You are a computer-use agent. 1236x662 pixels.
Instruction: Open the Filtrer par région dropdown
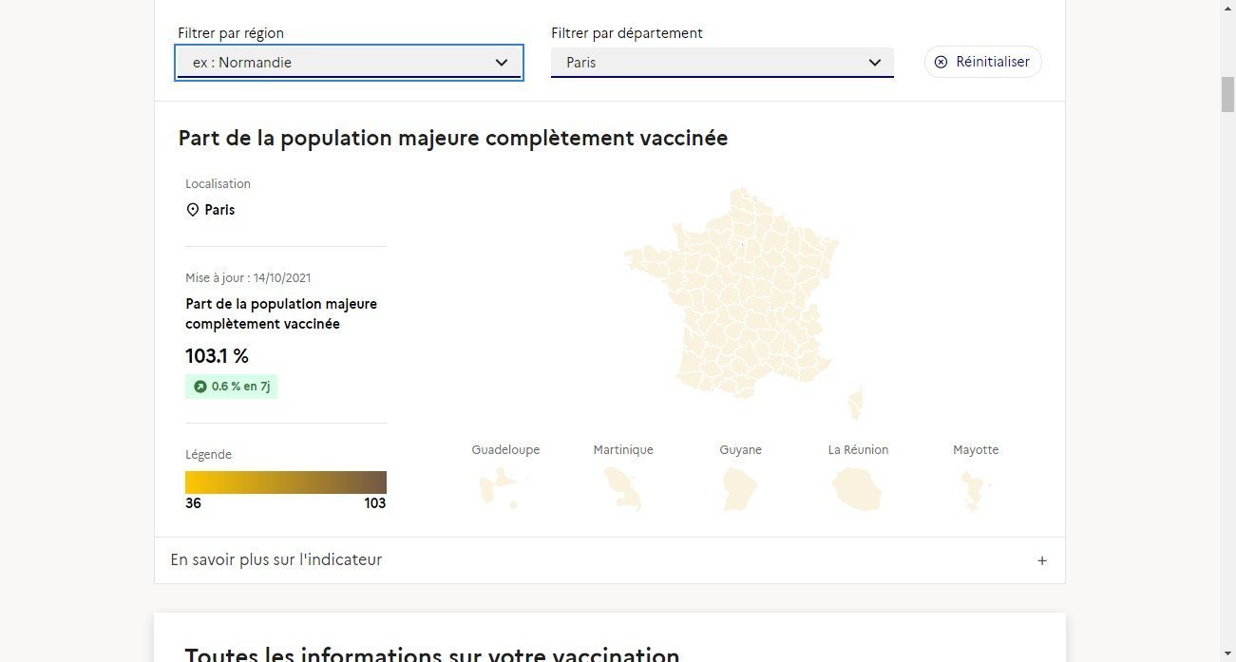pos(349,63)
